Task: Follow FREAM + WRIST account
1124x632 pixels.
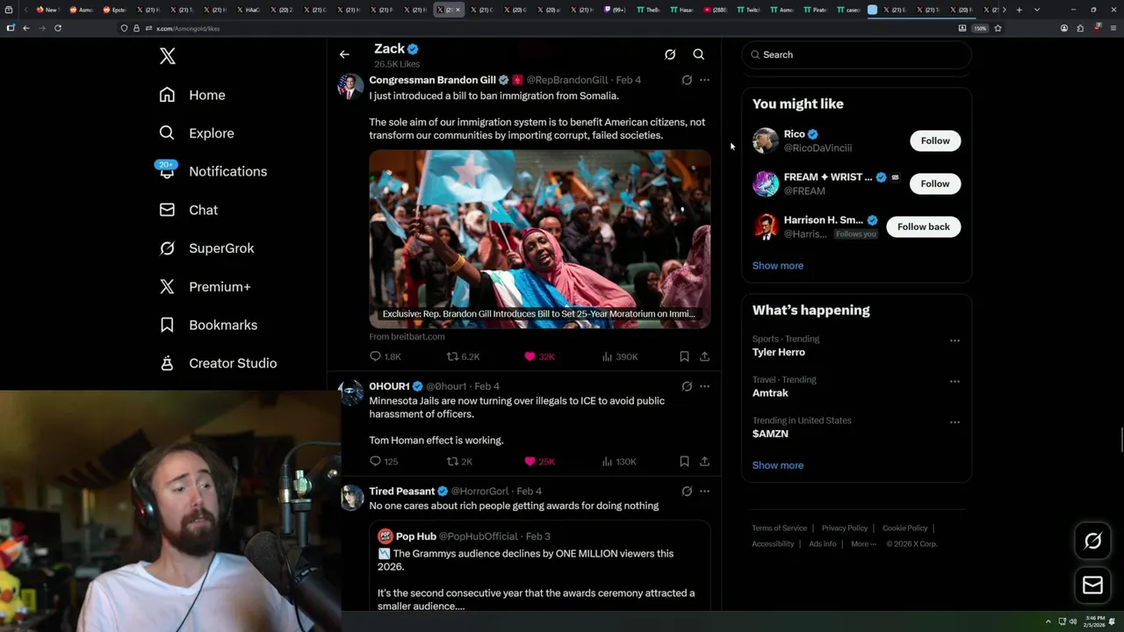Action: pos(935,183)
